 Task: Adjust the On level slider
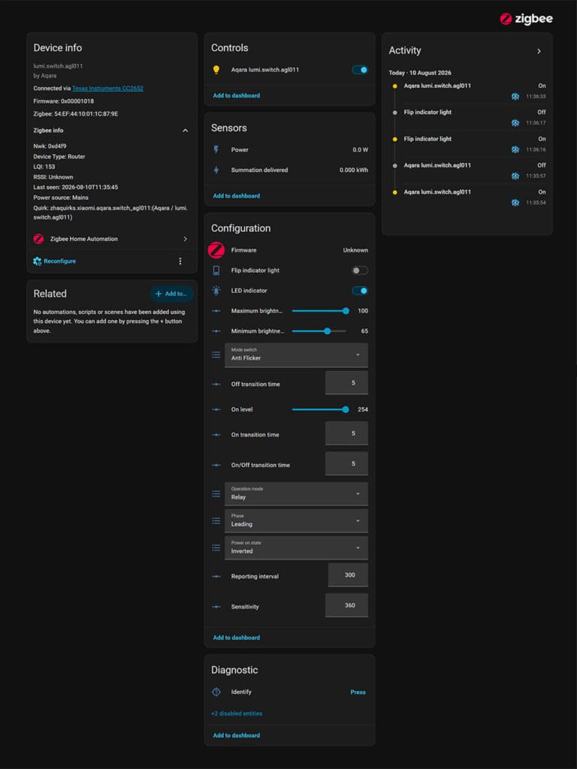(320, 409)
